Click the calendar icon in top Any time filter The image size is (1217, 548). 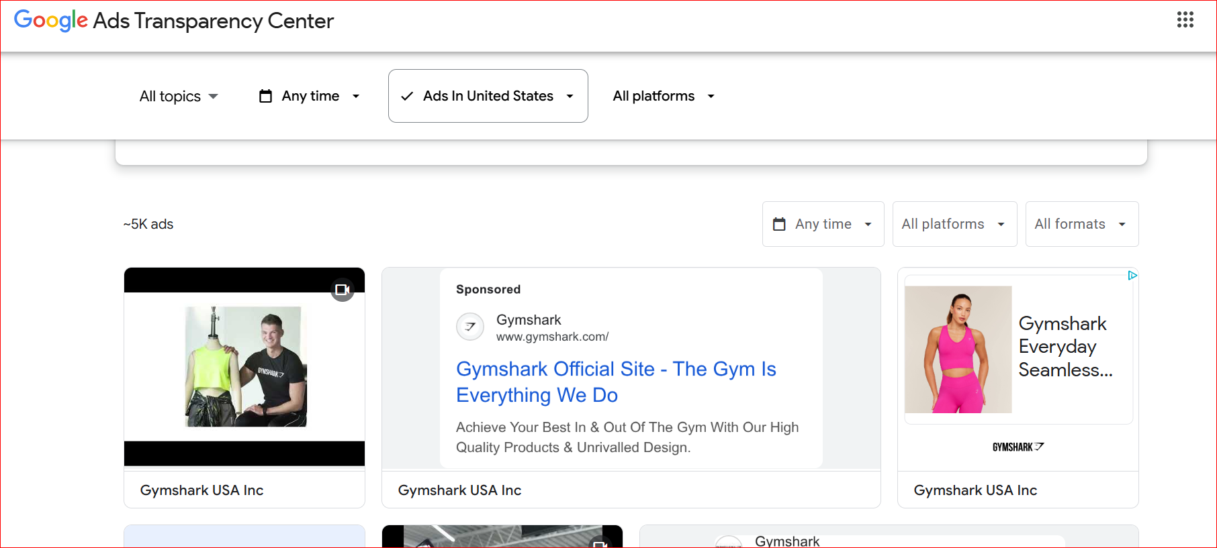[266, 96]
